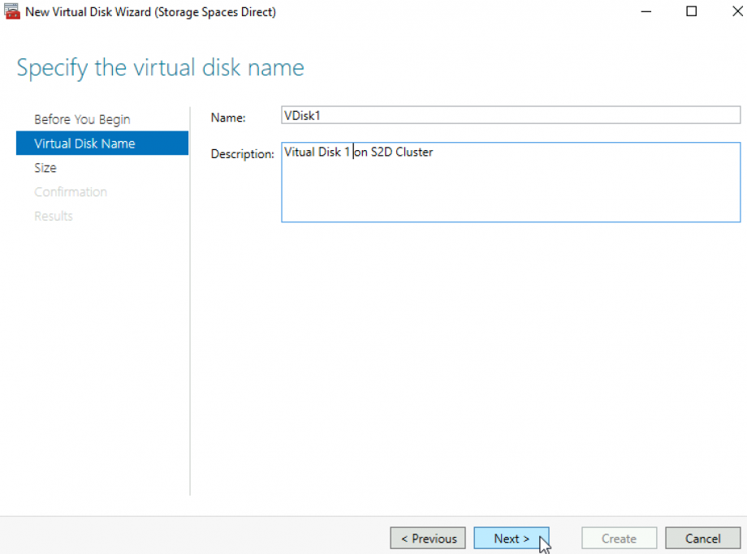Screen dimensions: 747x554
Task: Select the "Before You Begin" step
Action: [82, 119]
